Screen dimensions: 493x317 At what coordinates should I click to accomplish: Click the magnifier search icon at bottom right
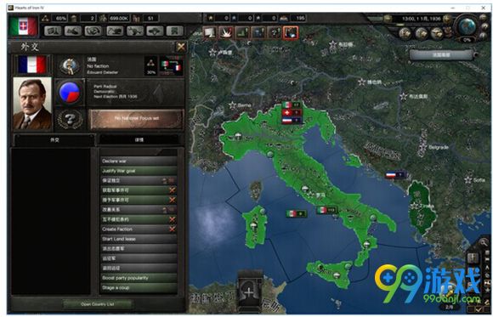coord(483,242)
